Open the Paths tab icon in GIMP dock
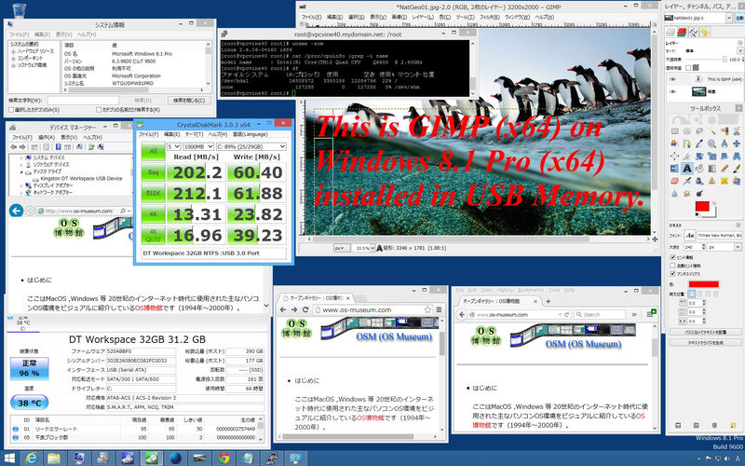This screenshot has width=745, height=466. pyautogui.click(x=693, y=32)
